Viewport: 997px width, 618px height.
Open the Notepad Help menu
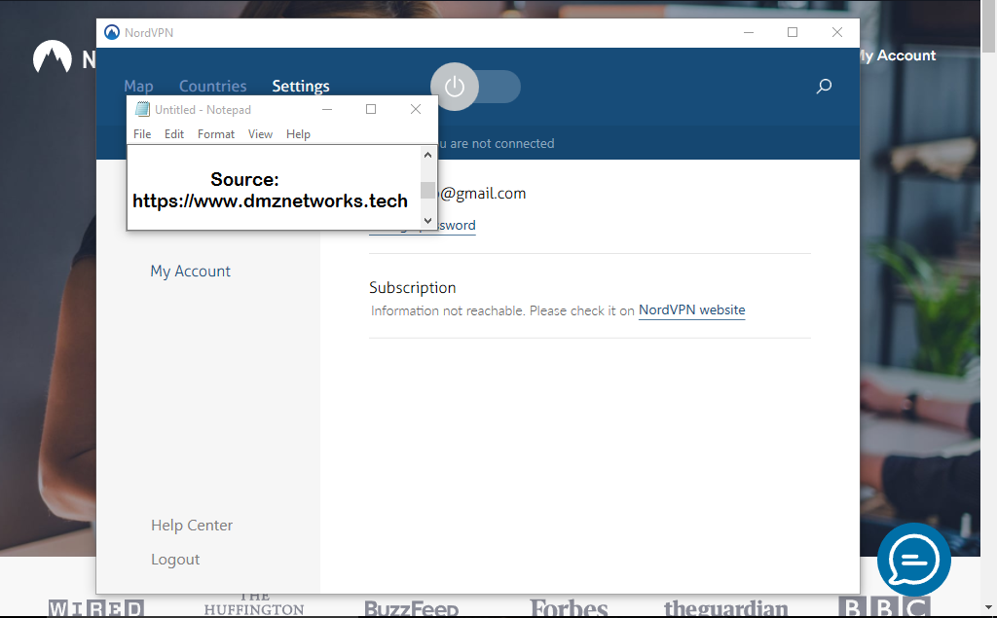pyautogui.click(x=298, y=134)
